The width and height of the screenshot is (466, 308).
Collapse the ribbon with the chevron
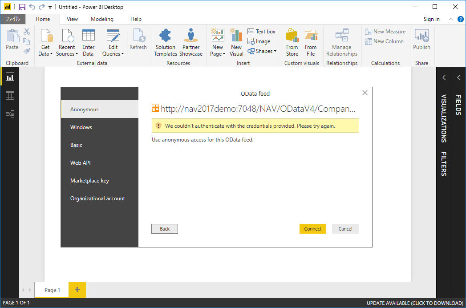click(x=451, y=19)
